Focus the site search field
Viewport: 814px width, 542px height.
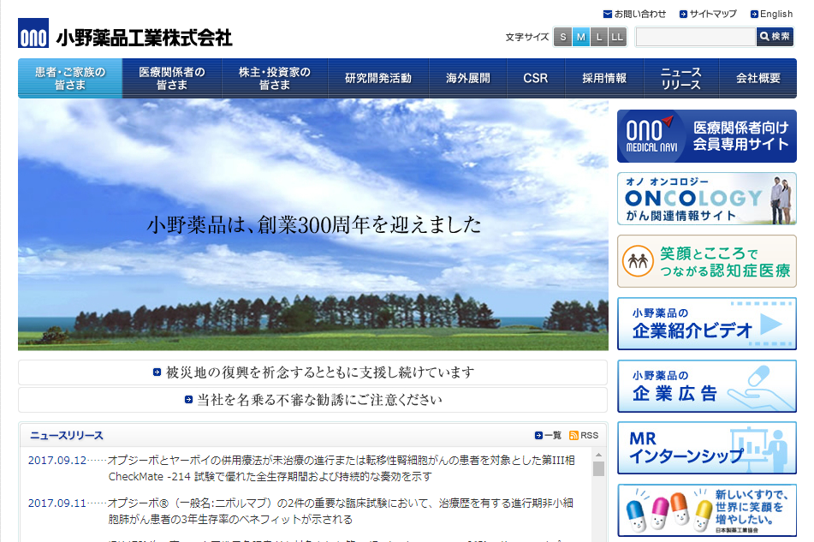pos(696,37)
